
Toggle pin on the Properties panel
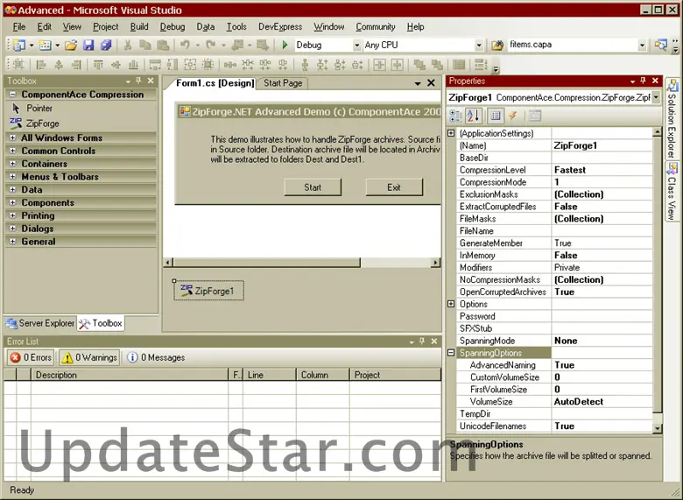[x=643, y=81]
